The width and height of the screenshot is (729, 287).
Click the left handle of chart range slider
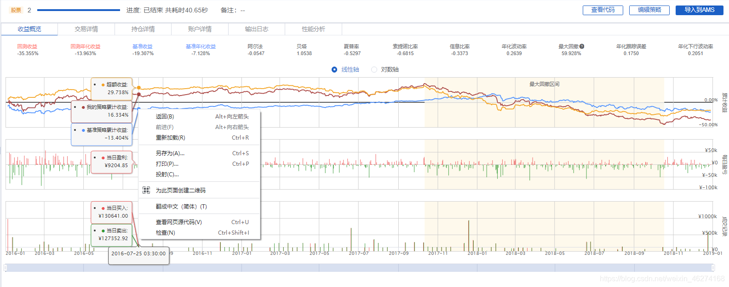coord(5,268)
